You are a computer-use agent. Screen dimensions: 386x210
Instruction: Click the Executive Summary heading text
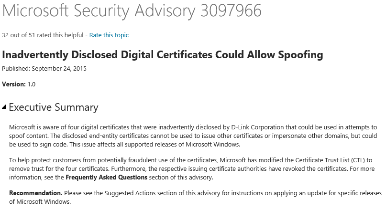pos(54,107)
